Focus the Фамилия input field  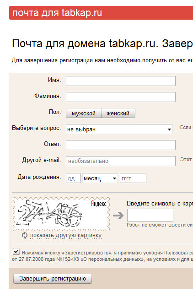pyautogui.click(x=121, y=97)
